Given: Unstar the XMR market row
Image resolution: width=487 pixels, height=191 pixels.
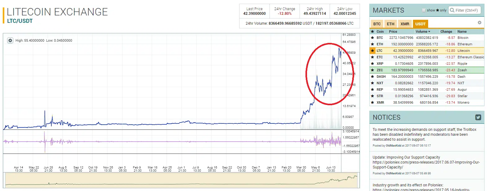Looking at the screenshot, I should coord(372,102).
